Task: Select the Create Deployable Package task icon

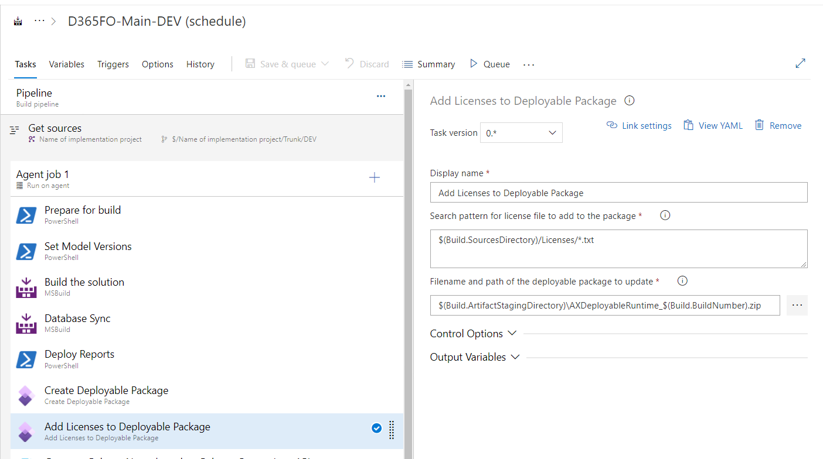Action: pos(26,395)
